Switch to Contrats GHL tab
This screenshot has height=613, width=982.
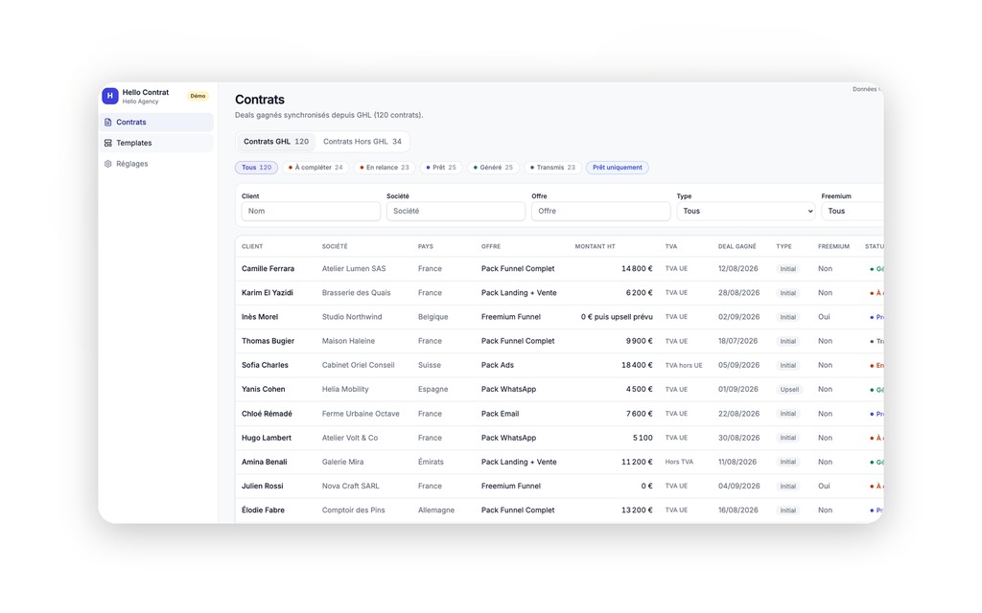tap(275, 142)
